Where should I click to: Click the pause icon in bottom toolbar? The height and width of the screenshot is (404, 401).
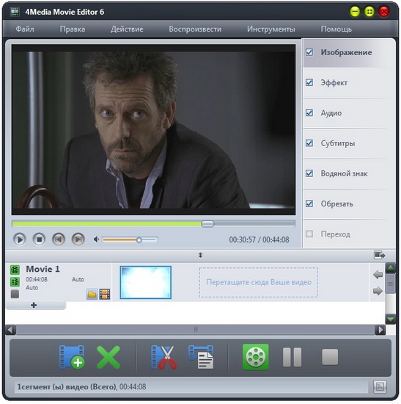(292, 357)
